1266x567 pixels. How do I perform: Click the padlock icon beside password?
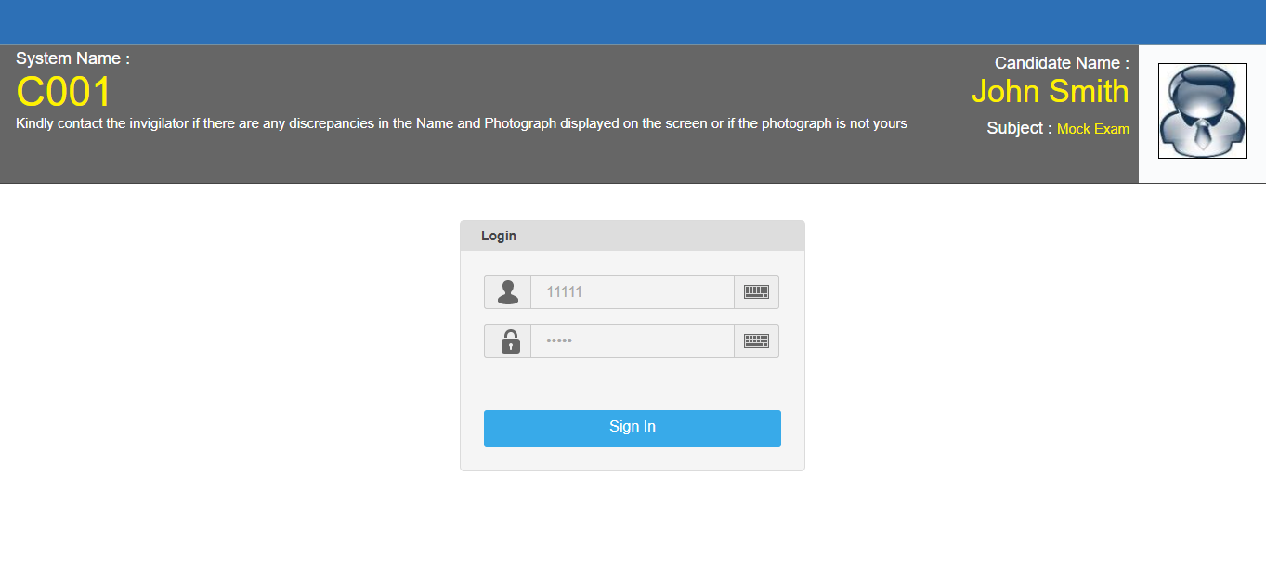point(510,341)
